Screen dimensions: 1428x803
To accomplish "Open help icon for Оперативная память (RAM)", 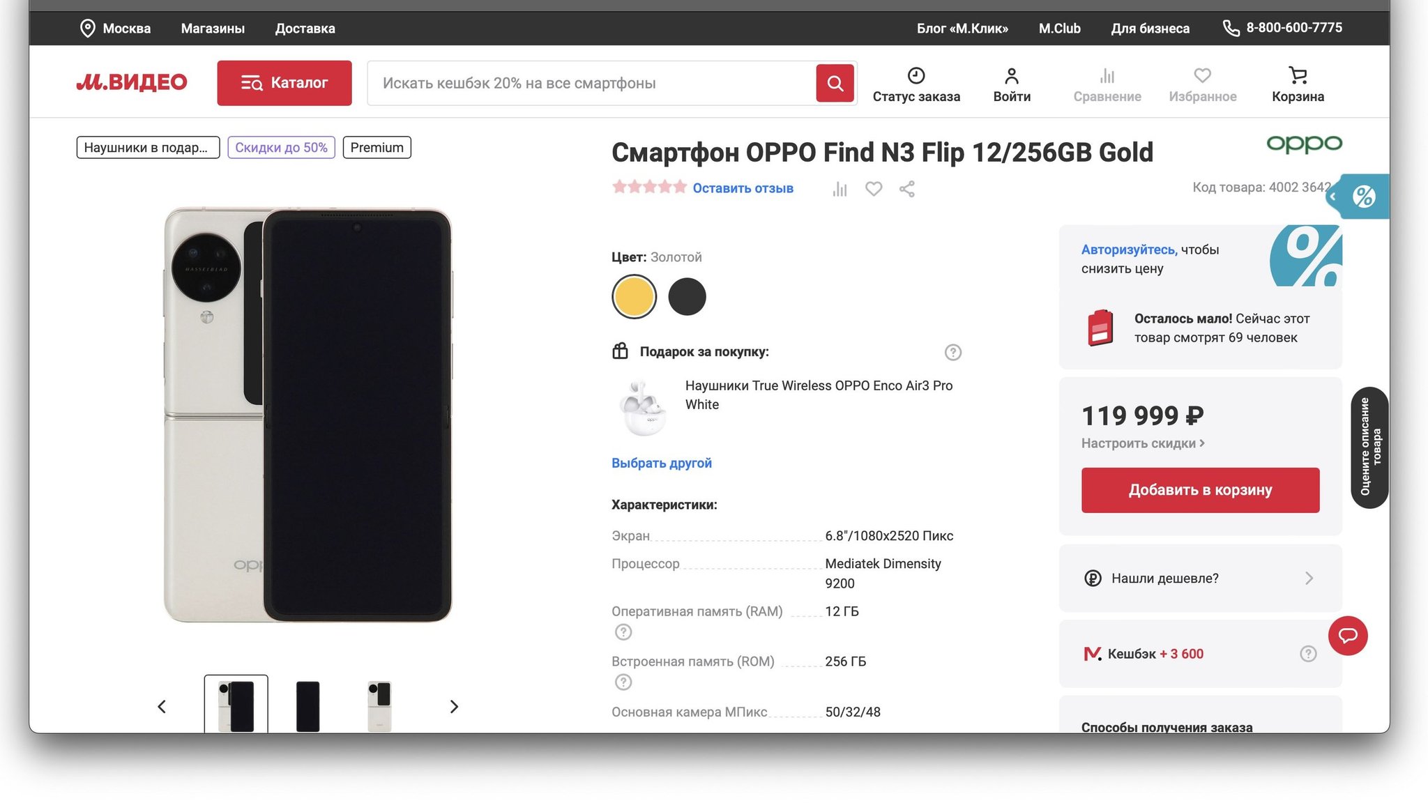I will coord(623,632).
